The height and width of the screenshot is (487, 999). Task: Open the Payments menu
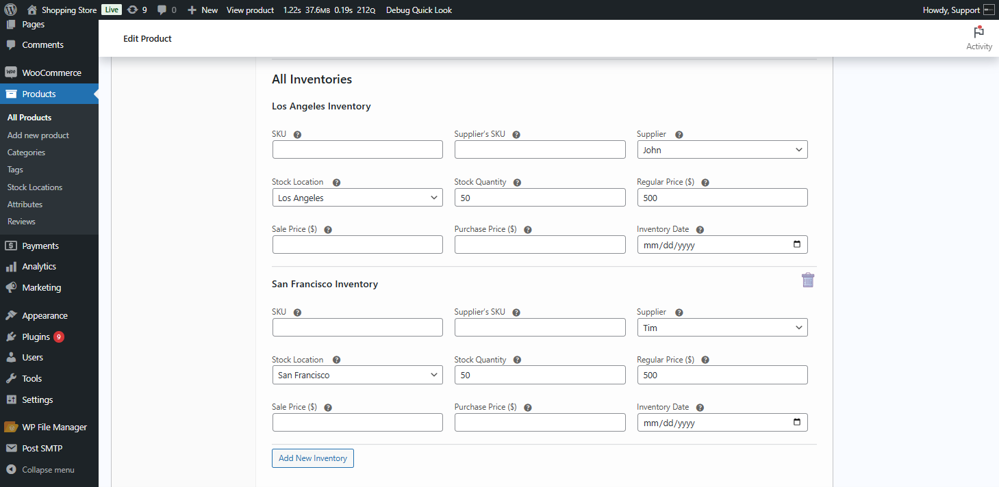pos(49,246)
